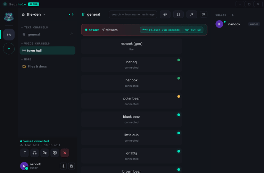Select the nanook (you) live tile
Screen dimensions: 264x173
(x=132, y=46)
